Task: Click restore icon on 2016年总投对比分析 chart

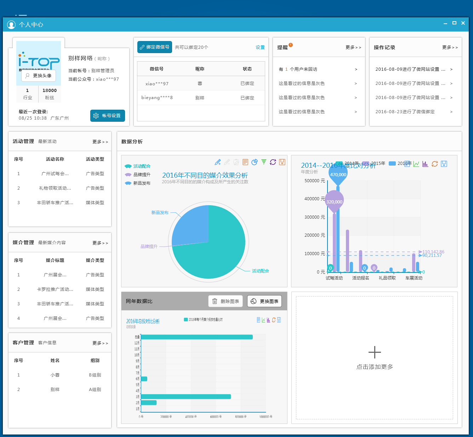Action: pyautogui.click(x=274, y=320)
